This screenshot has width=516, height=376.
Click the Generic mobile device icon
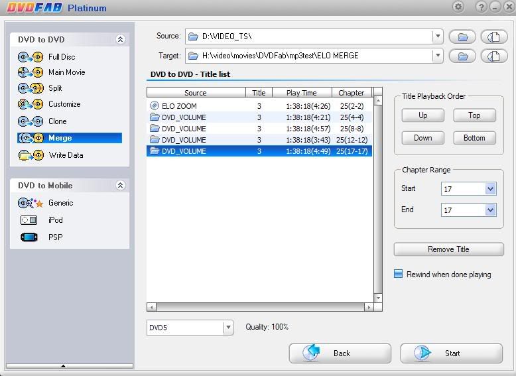point(31,203)
